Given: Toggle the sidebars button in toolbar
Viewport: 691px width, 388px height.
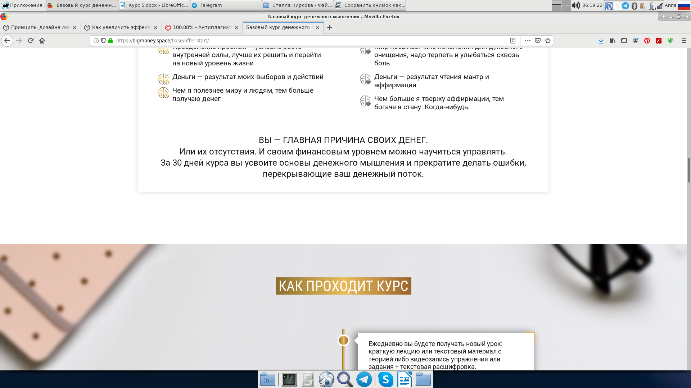Looking at the screenshot, I should click(x=624, y=41).
